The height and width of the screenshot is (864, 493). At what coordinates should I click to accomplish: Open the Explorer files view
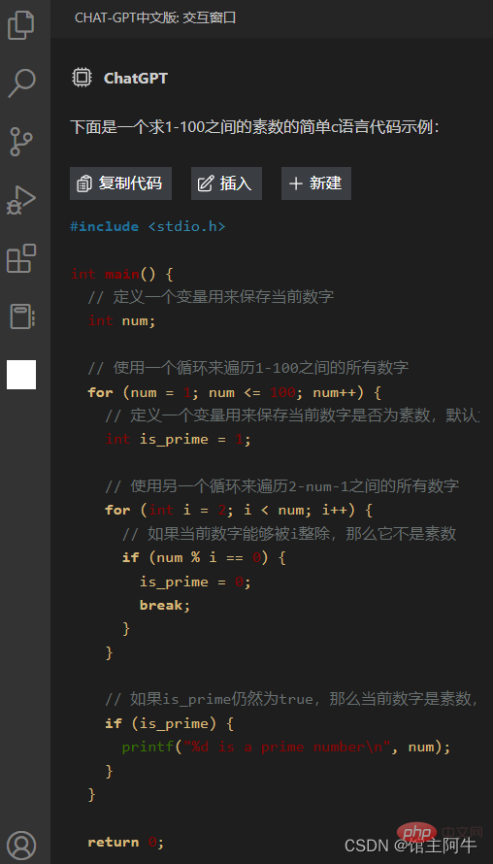[x=21, y=25]
